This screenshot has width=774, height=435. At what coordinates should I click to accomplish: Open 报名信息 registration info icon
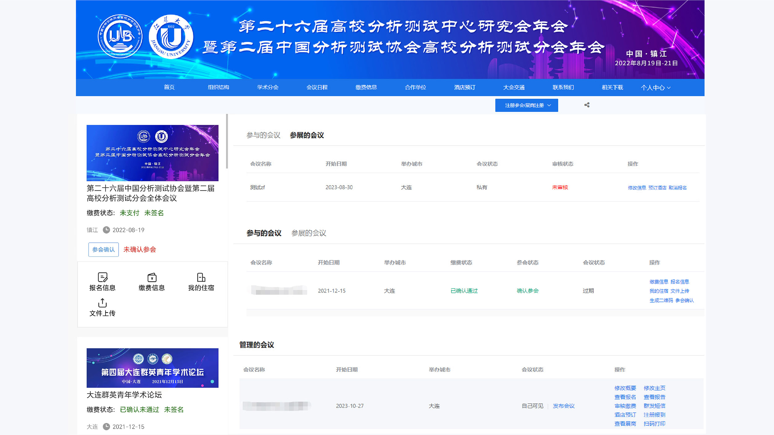point(102,277)
